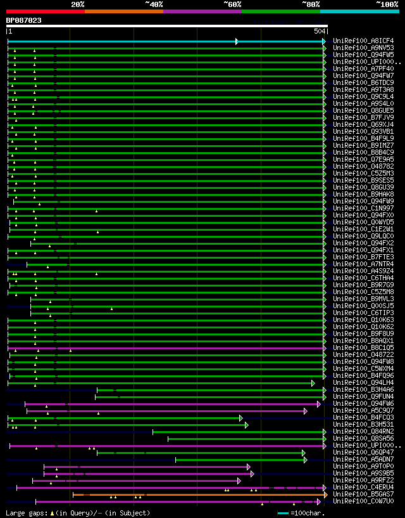
Task: Open the UniRef100_A9NV53 hit label
Action: (x=363, y=48)
